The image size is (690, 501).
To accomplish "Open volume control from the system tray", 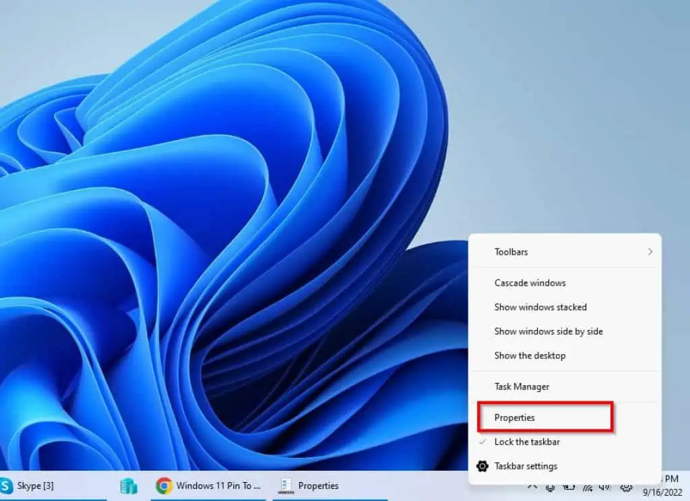I will (x=604, y=487).
